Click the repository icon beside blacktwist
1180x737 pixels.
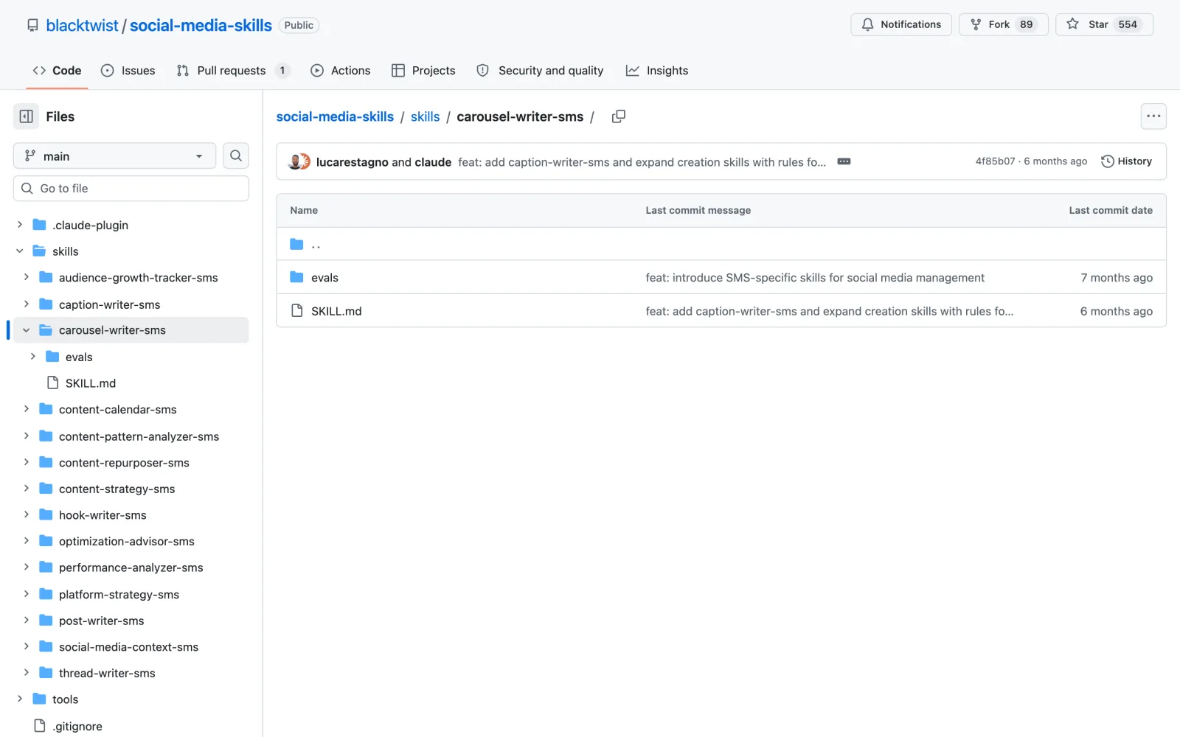click(32, 25)
